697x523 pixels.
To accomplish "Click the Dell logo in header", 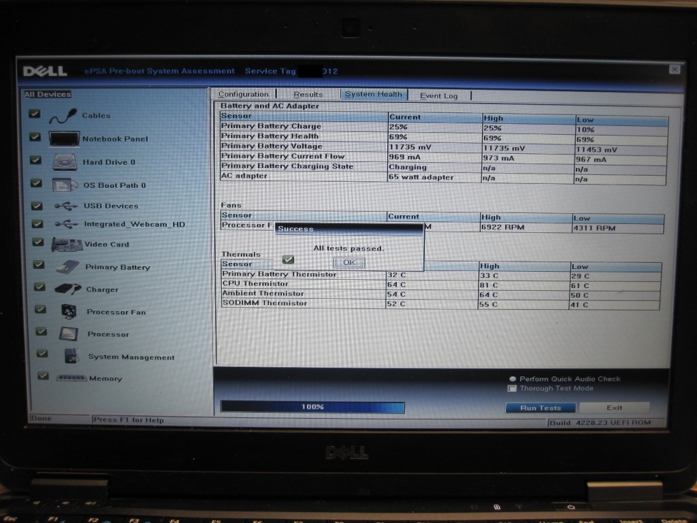I will (45, 71).
